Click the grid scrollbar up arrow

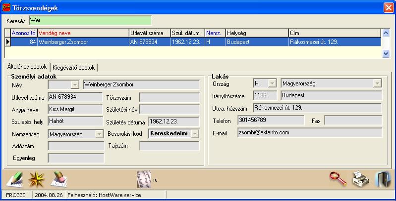(386, 33)
